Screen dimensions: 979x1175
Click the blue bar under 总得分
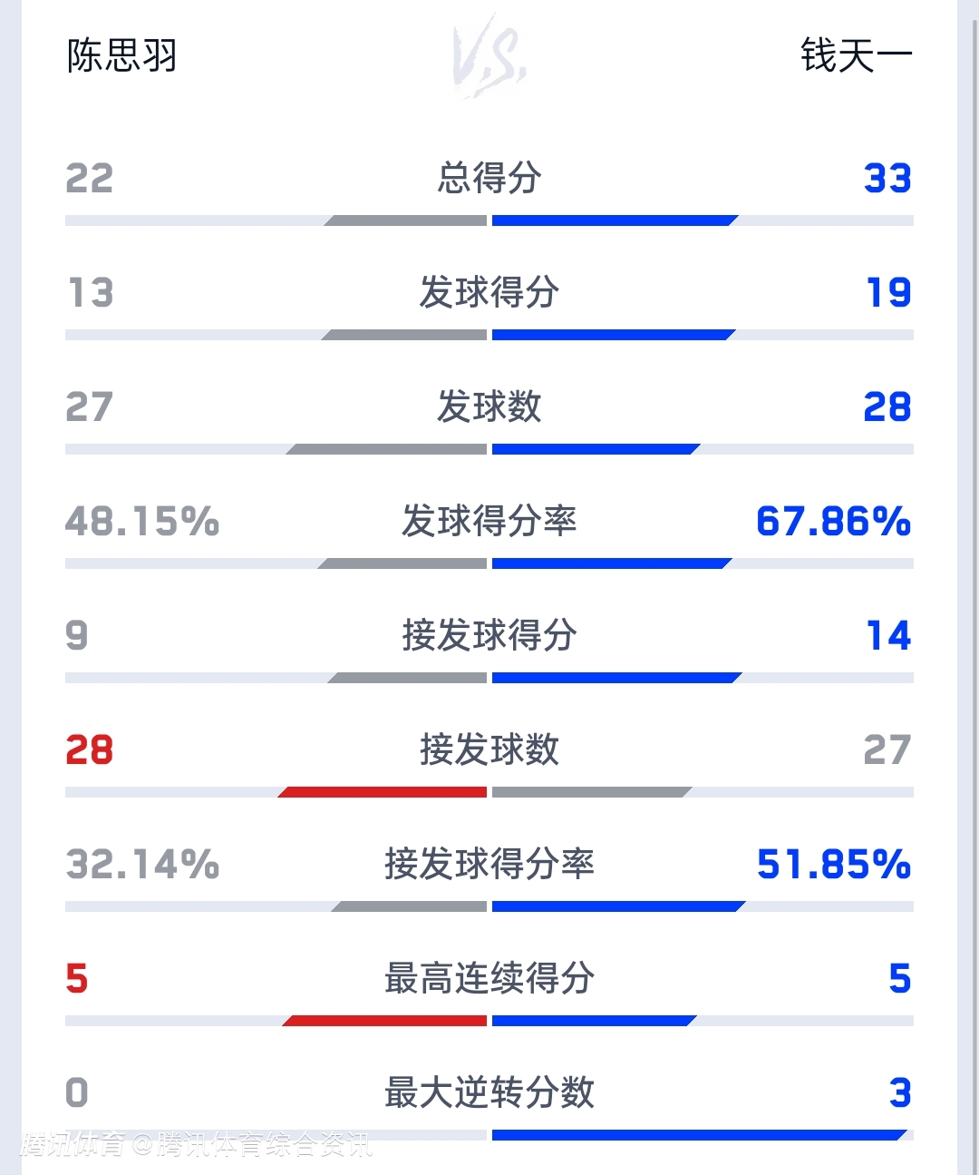(613, 220)
